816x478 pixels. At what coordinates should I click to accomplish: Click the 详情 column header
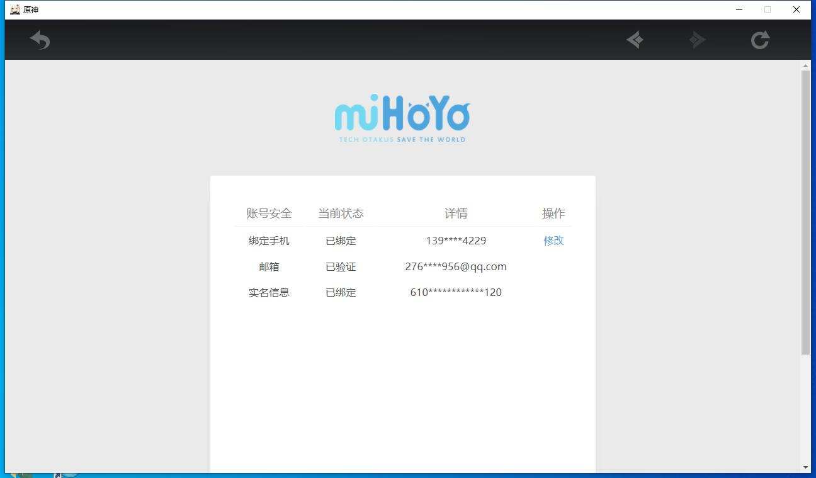click(x=456, y=213)
